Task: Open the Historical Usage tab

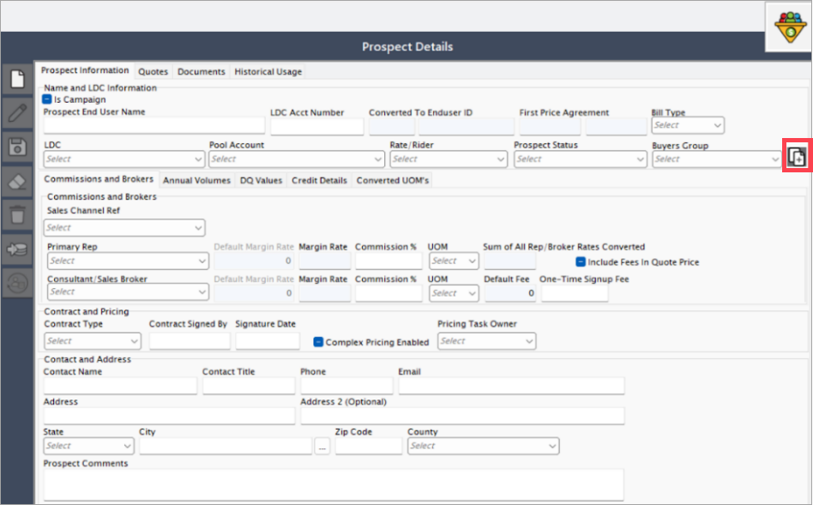Action: click(x=268, y=71)
